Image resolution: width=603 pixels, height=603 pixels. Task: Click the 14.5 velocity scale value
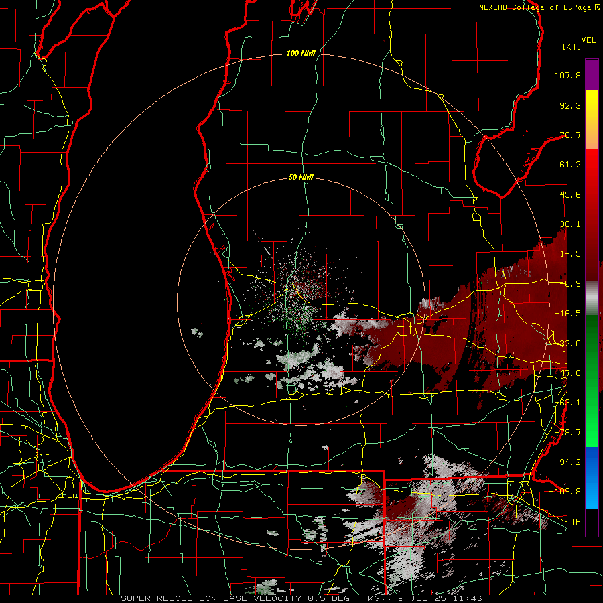pos(570,254)
